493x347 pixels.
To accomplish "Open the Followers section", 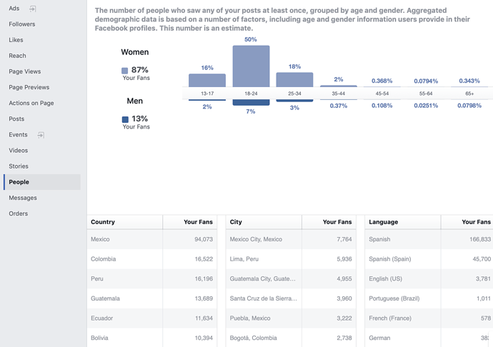I will (22, 24).
